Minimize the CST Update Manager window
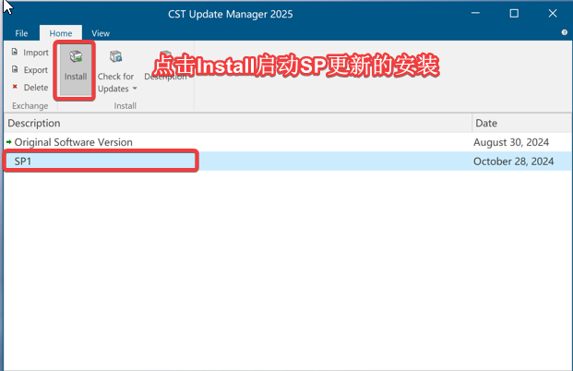 click(x=475, y=13)
